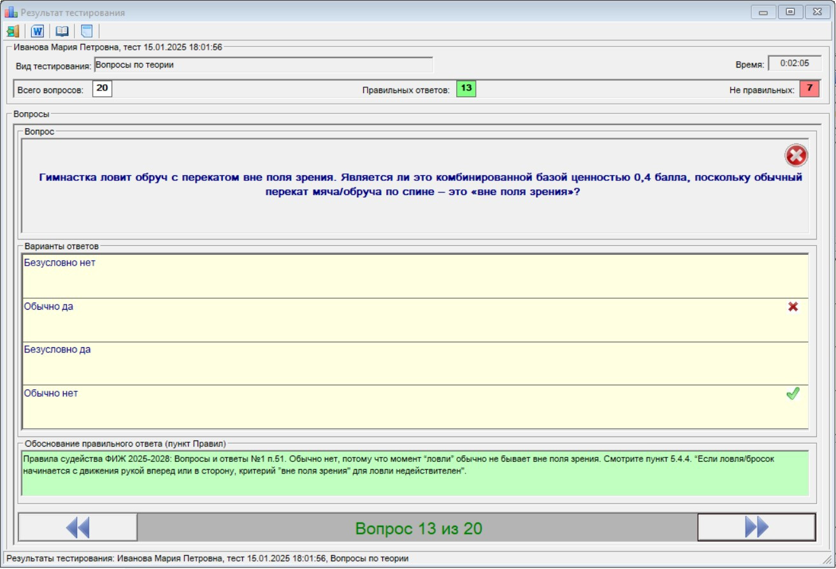Export results to Word document
This screenshot has height=569, width=836.
click(x=38, y=31)
